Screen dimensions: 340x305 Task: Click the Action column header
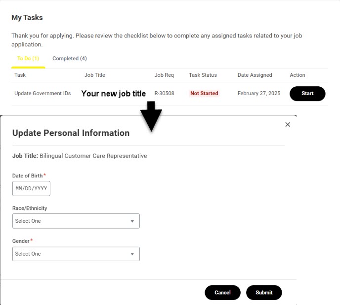pos(297,75)
